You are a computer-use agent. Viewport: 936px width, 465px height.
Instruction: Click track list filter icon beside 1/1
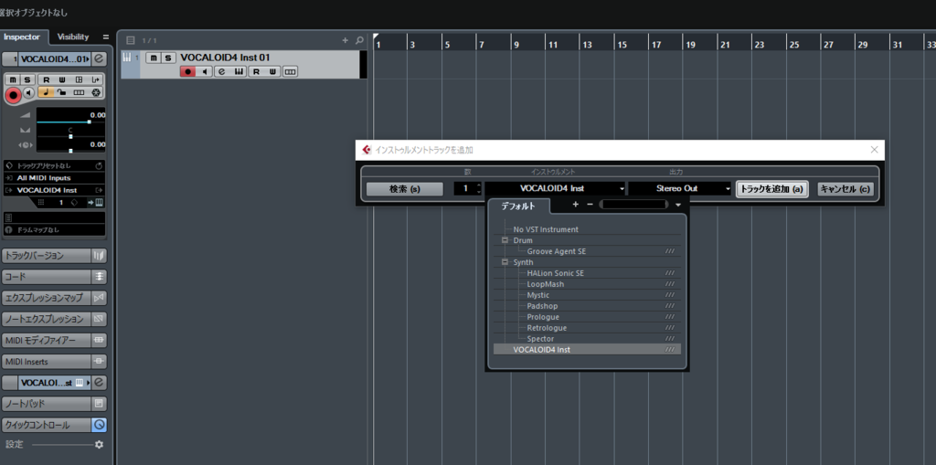(131, 40)
